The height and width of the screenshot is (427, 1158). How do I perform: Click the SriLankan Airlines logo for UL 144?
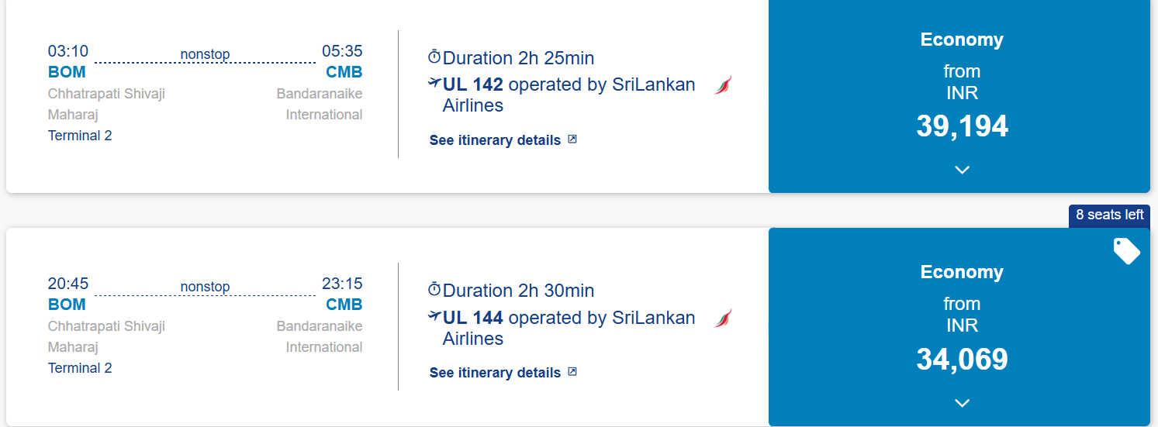tap(723, 319)
